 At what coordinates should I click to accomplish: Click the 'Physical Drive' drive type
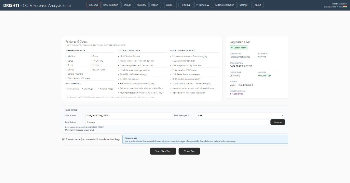click(x=73, y=89)
